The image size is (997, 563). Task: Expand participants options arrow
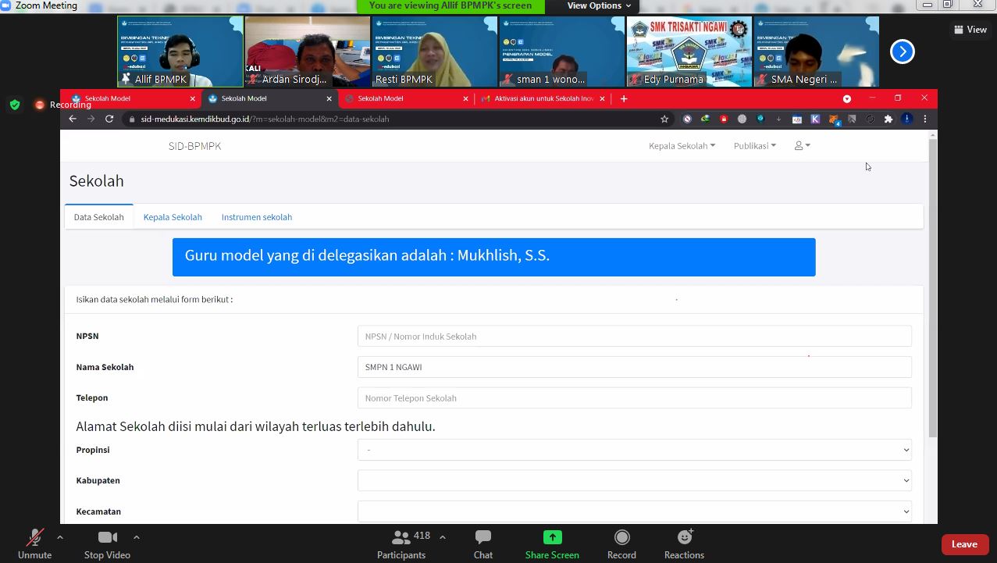443,537
